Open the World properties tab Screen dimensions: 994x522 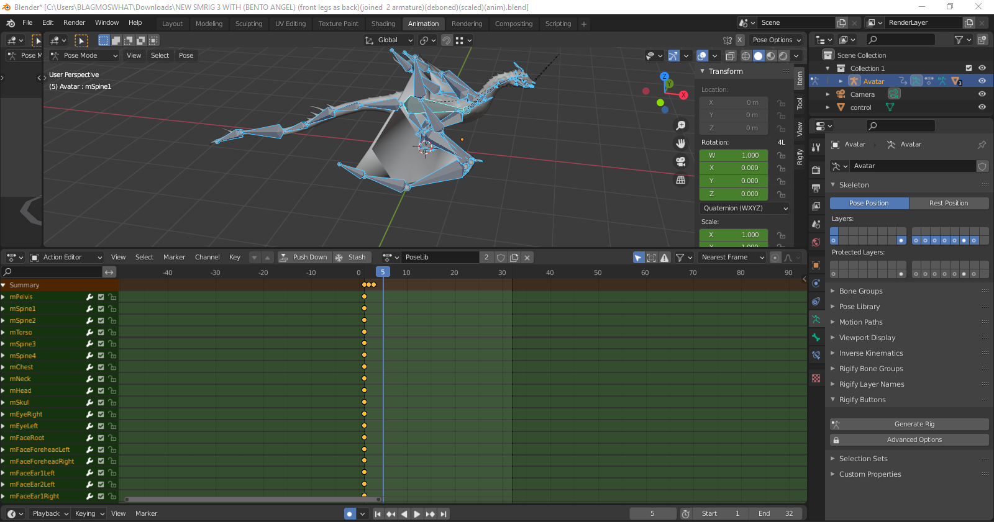tap(816, 242)
